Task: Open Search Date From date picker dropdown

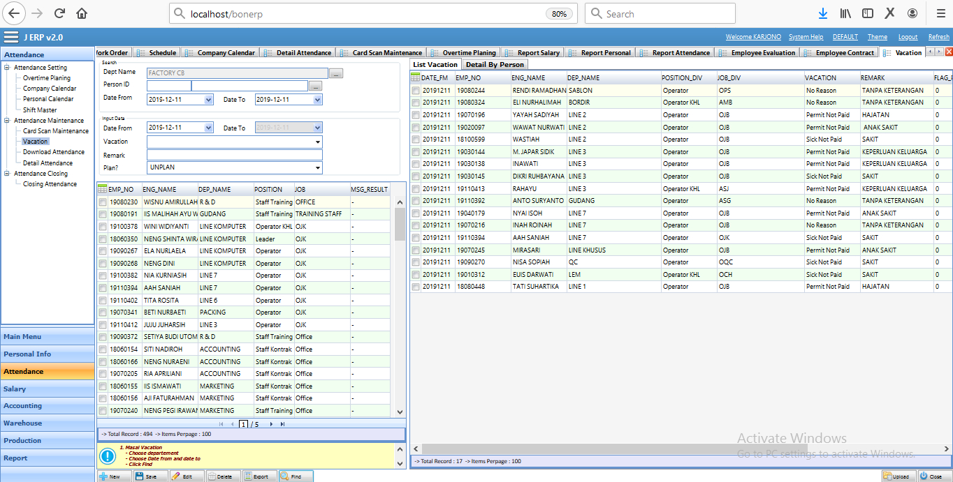Action: (208, 100)
